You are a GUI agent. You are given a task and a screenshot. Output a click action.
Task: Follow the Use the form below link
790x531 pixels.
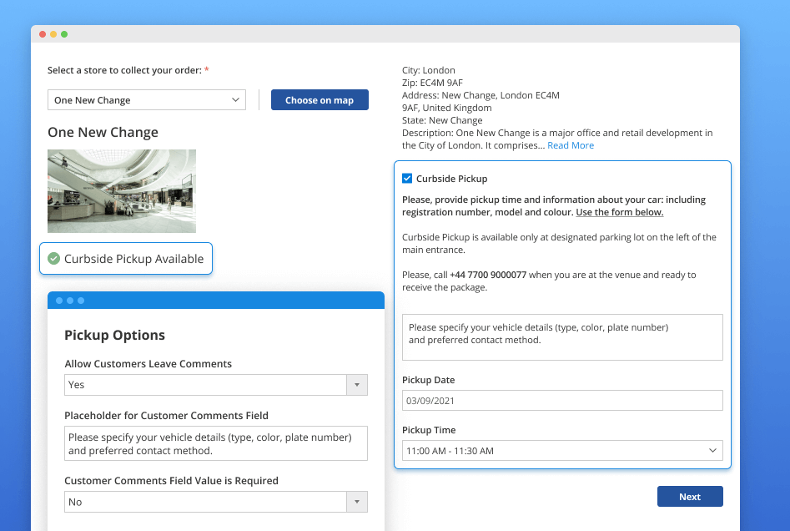[x=619, y=212]
